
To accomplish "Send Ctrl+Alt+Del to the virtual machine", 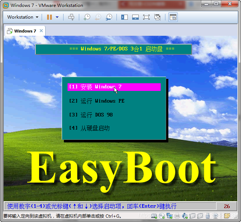I will click(x=71, y=17).
